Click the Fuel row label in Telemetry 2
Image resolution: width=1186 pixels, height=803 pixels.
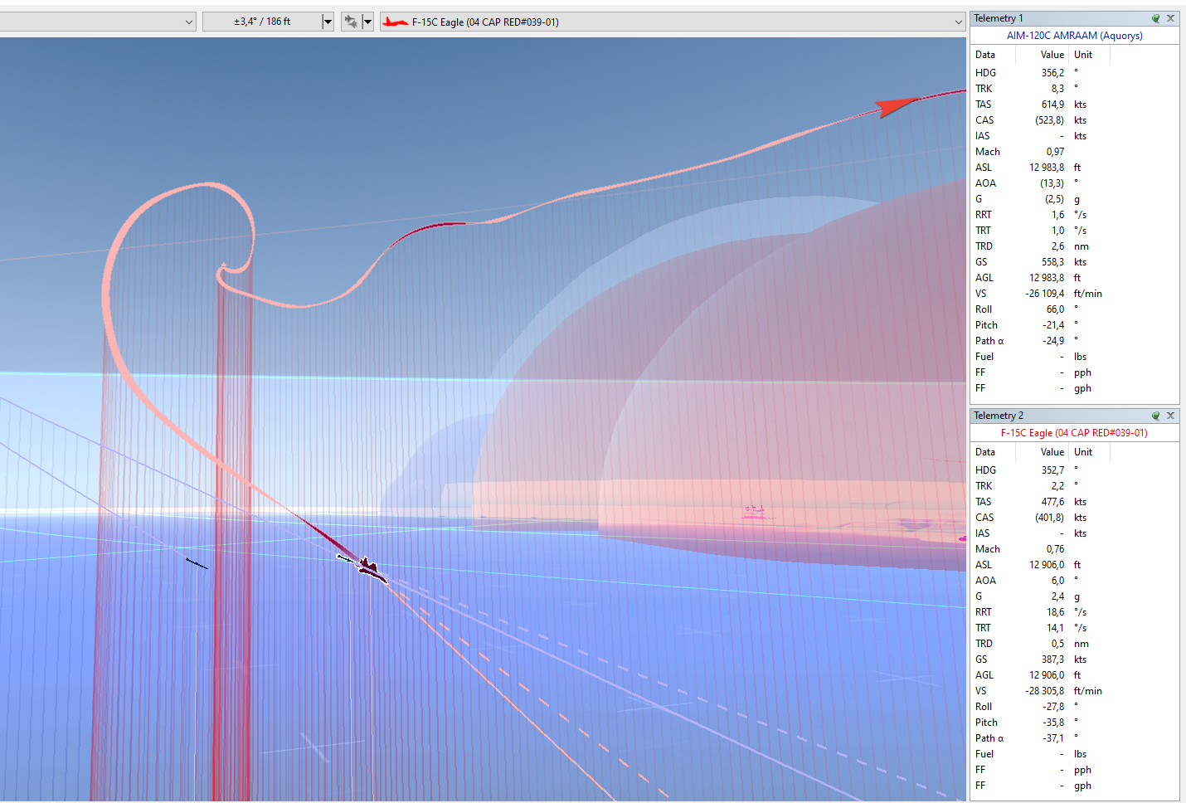(x=984, y=754)
